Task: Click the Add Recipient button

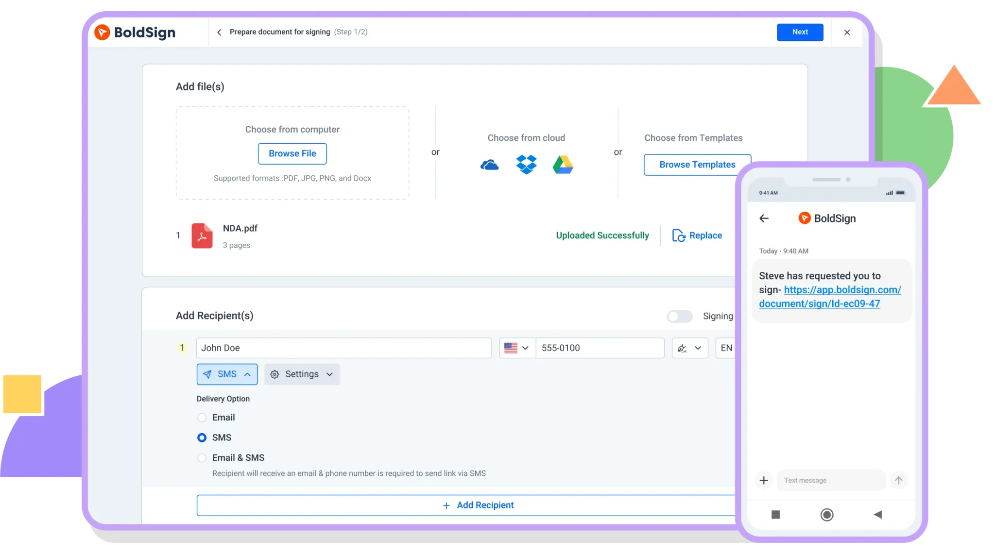Action: point(466,505)
